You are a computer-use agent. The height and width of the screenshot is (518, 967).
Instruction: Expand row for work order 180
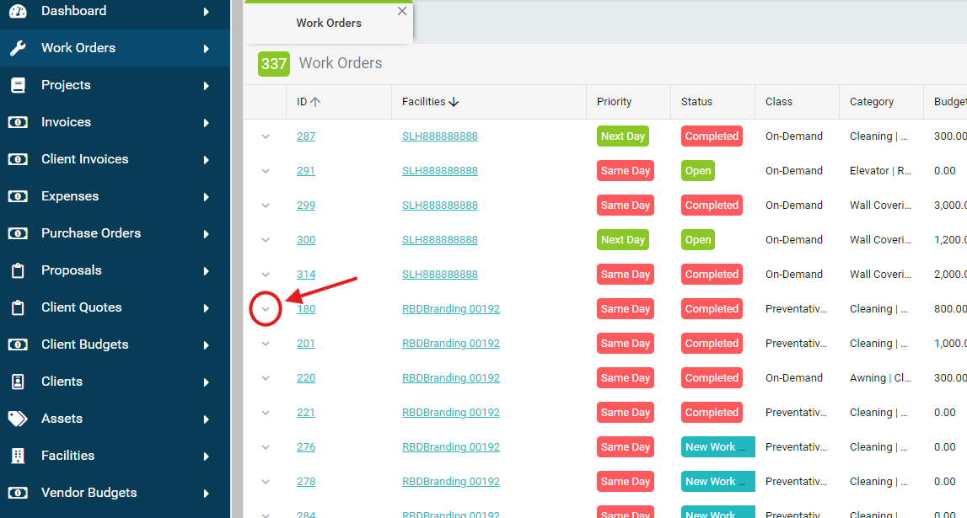pyautogui.click(x=266, y=309)
